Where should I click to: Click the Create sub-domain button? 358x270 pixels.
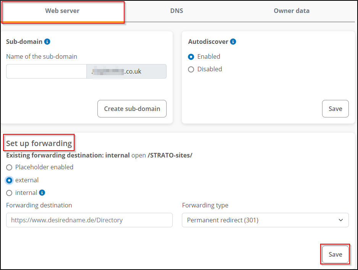click(x=132, y=109)
